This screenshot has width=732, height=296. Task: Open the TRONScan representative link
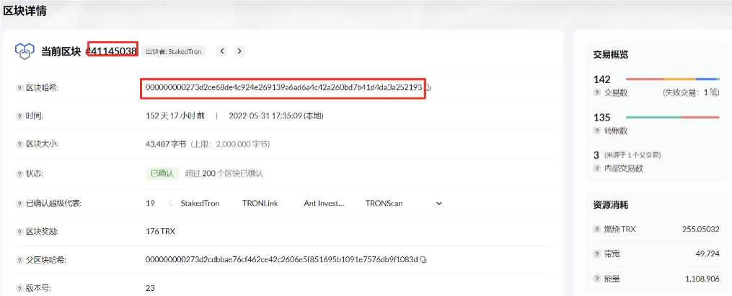[384, 204]
